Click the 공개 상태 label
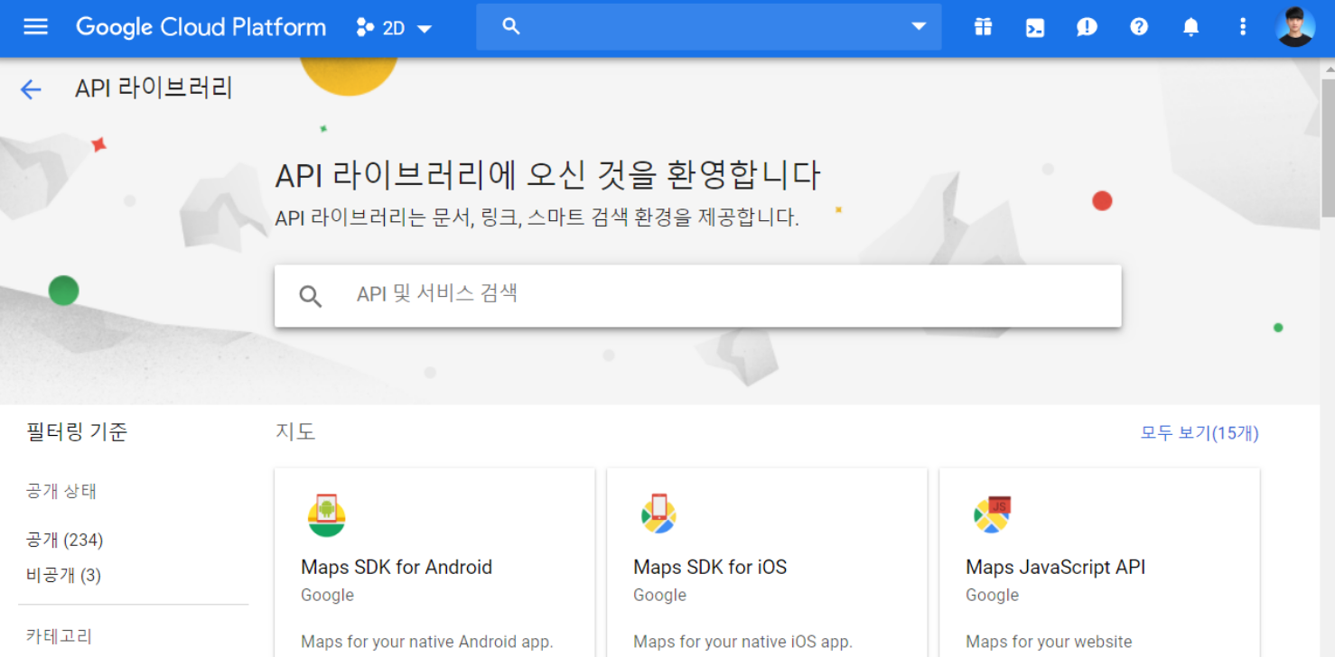Image resolution: width=1335 pixels, height=657 pixels. pyautogui.click(x=61, y=491)
